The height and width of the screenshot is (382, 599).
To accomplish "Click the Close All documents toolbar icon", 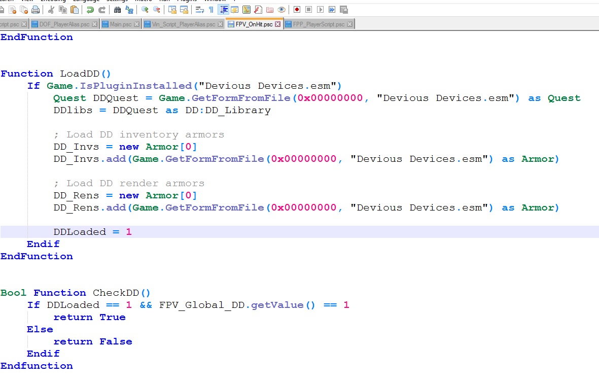I will (x=24, y=10).
